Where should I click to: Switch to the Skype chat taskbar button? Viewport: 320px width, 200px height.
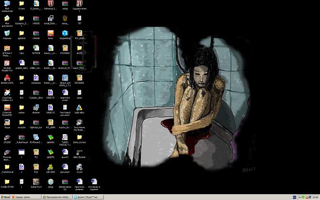coord(88,197)
